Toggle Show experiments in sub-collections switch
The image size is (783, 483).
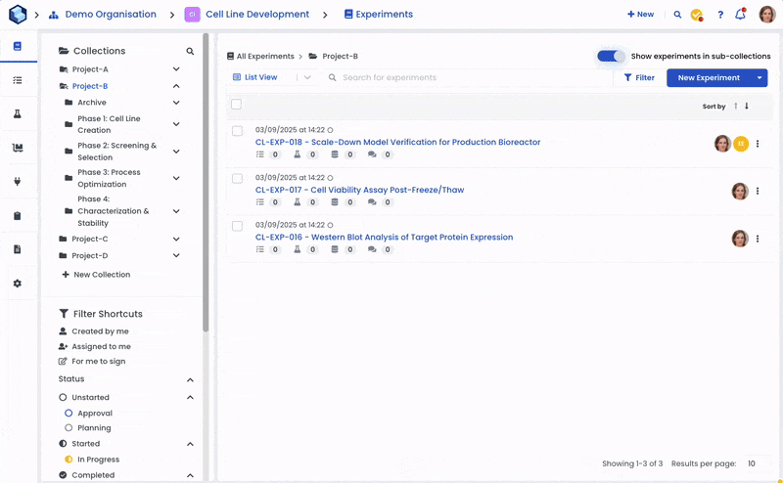pos(611,56)
